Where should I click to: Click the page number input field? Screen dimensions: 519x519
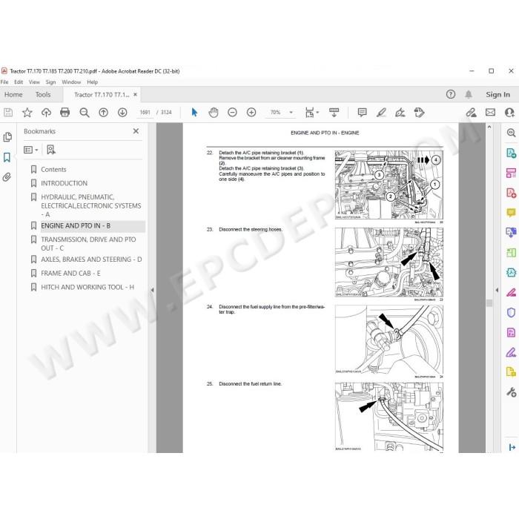pyautogui.click(x=145, y=113)
